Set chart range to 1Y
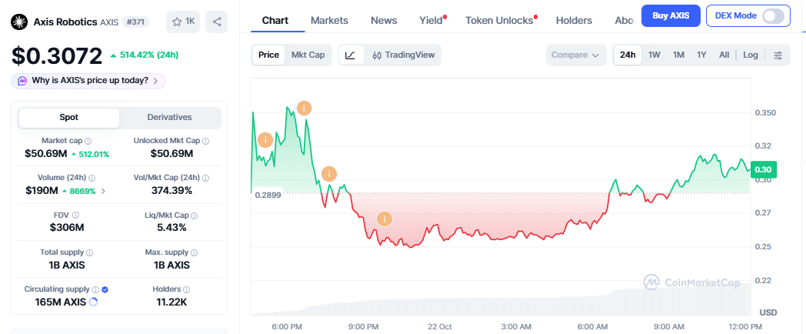 [701, 55]
